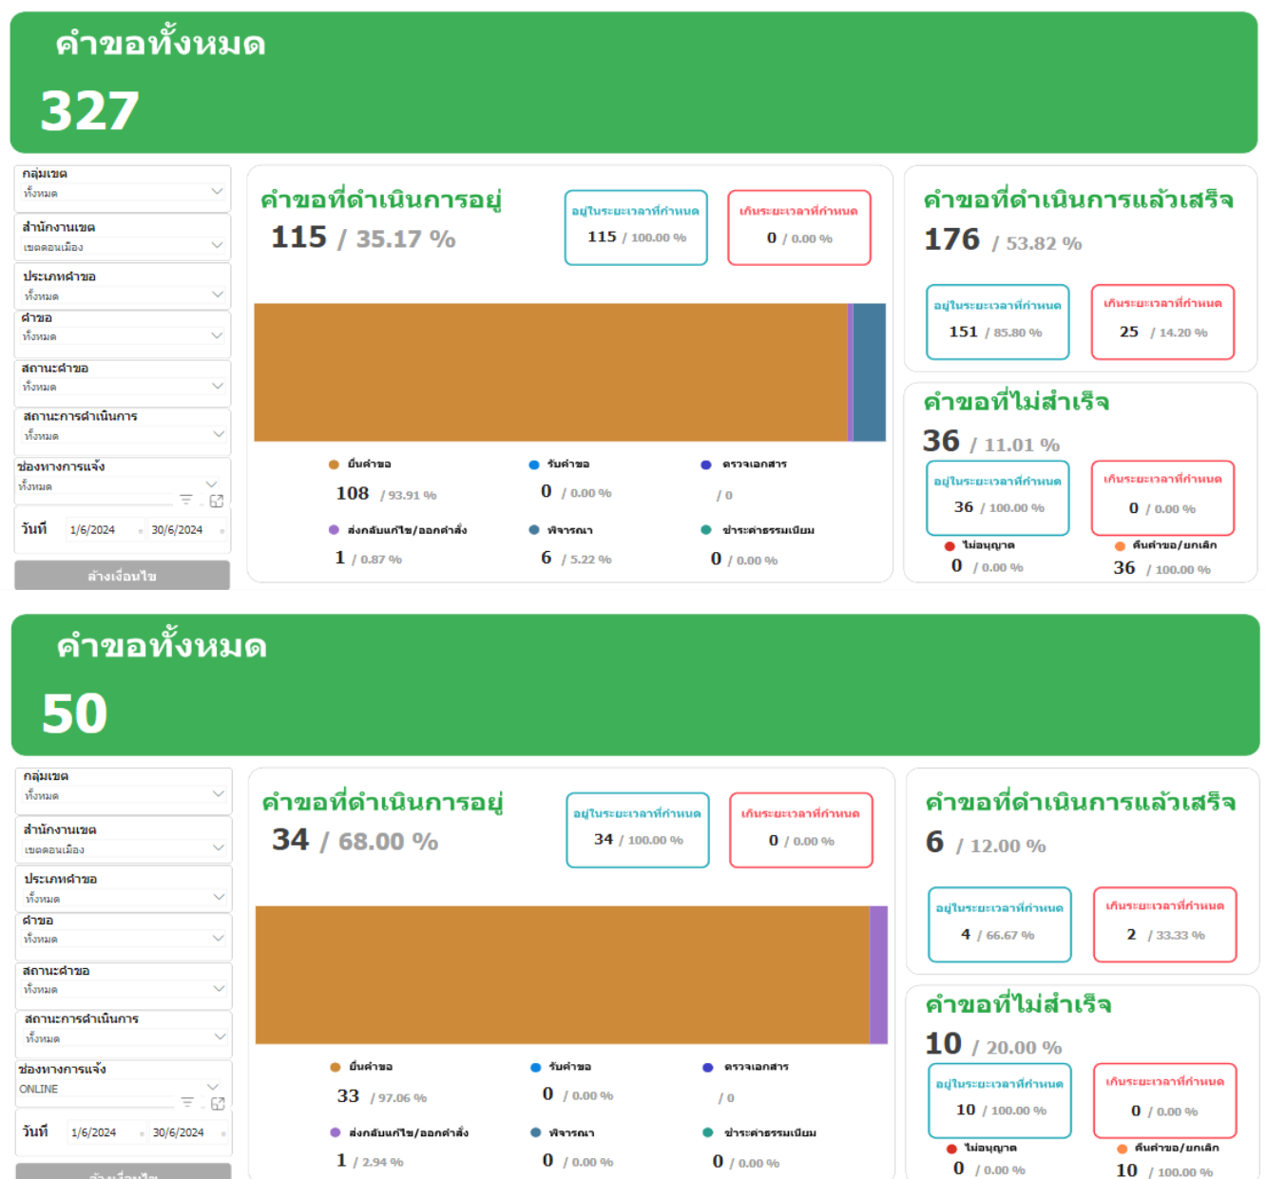Click the teal on-time card showing 151 / 85.80 %
Viewport: 1267px width, 1179px height.
[x=997, y=322]
